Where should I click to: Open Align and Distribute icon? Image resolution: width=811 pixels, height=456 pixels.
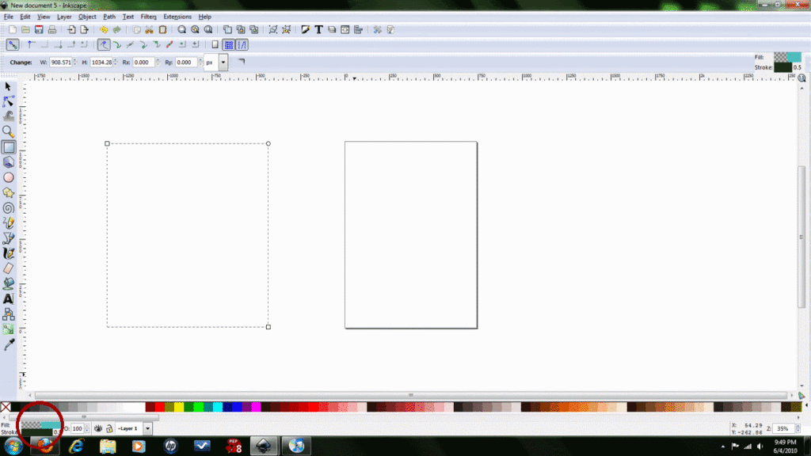point(358,30)
